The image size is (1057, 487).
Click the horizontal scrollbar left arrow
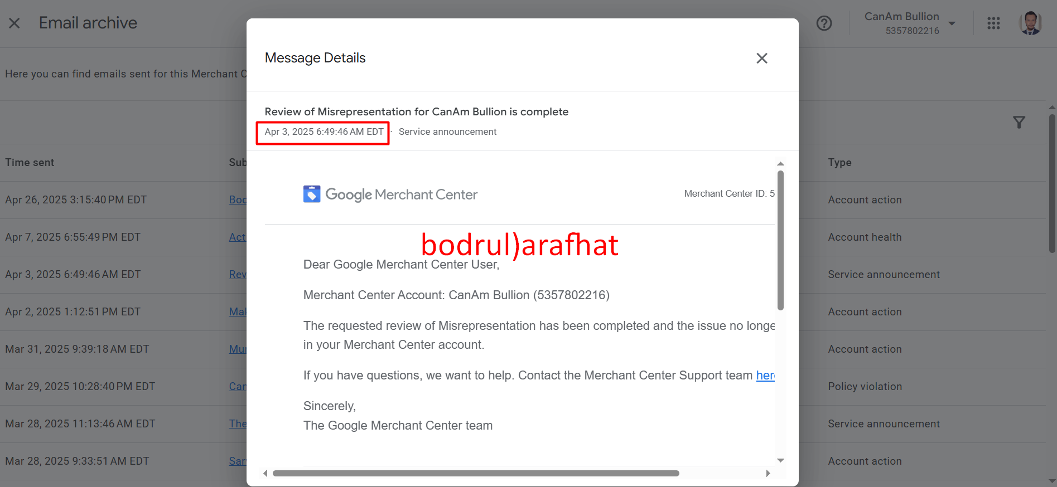coord(266,473)
